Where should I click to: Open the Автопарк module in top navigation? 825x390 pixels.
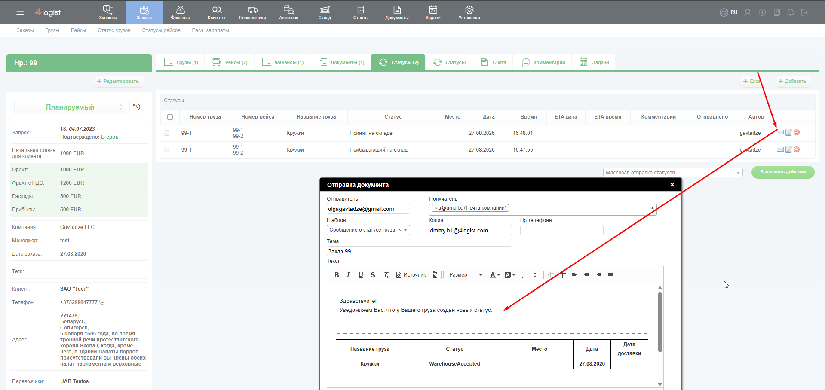[288, 12]
